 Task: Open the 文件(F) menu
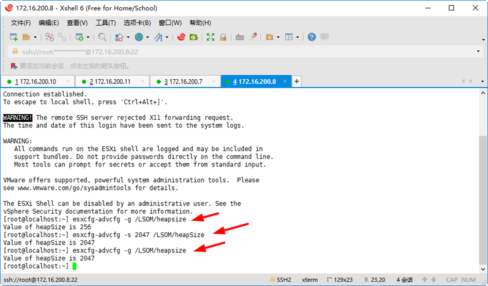[x=21, y=23]
